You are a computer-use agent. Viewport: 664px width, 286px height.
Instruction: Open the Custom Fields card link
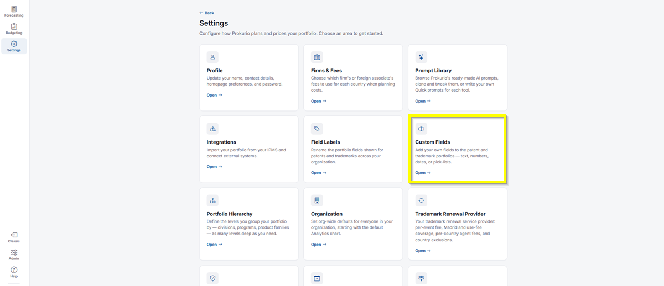click(423, 173)
